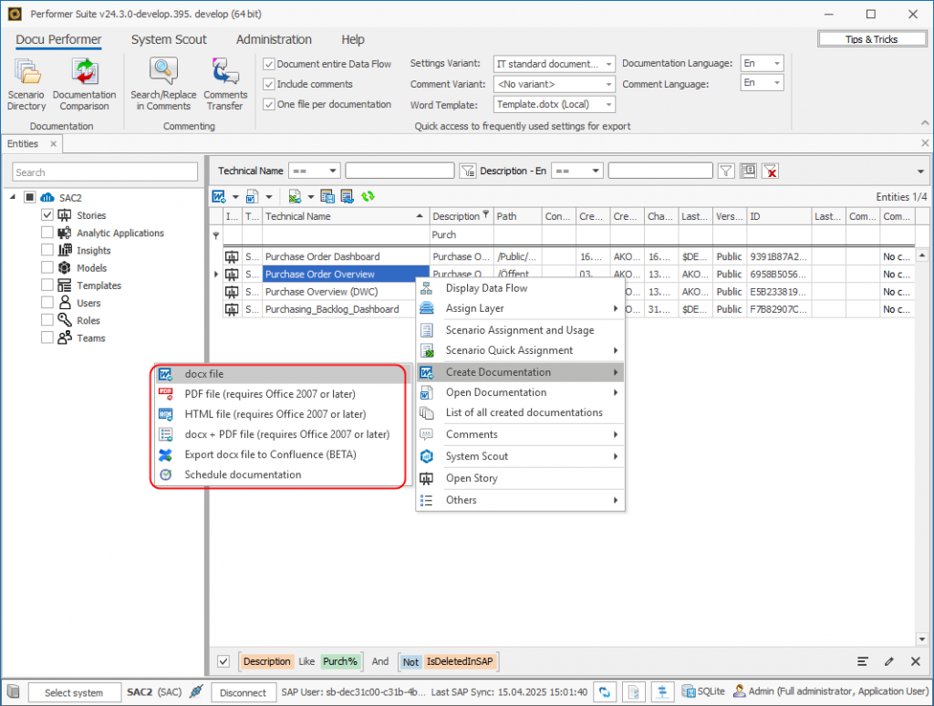Start the Comments Transfer tool
This screenshot has width=934, height=706.
pyautogui.click(x=225, y=82)
